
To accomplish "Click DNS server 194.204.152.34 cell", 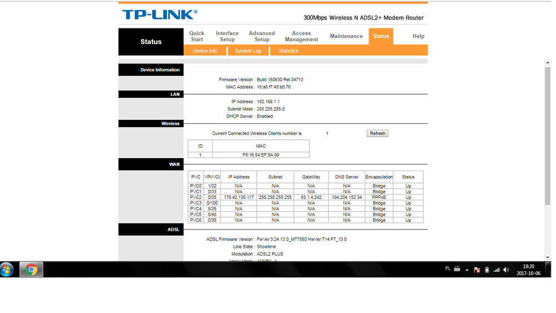I will [x=347, y=197].
